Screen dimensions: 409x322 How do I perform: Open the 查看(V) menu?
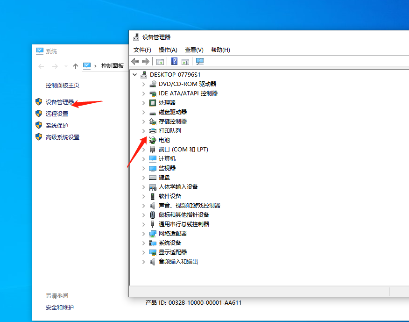(194, 50)
